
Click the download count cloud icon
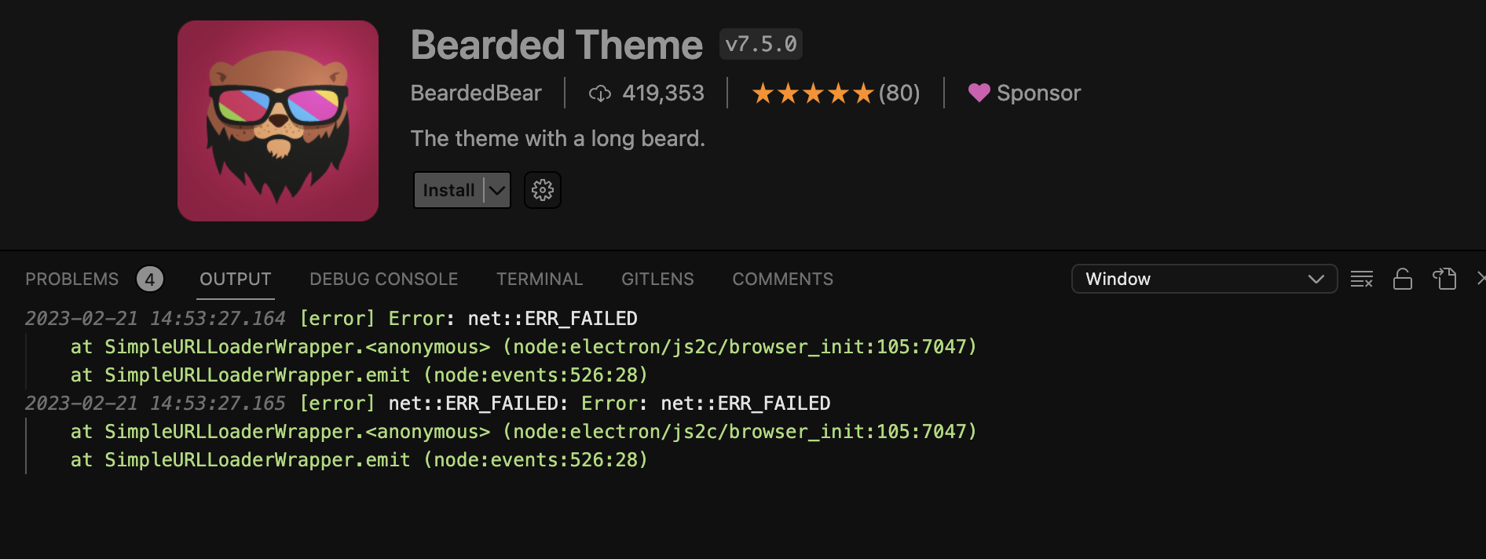[601, 93]
